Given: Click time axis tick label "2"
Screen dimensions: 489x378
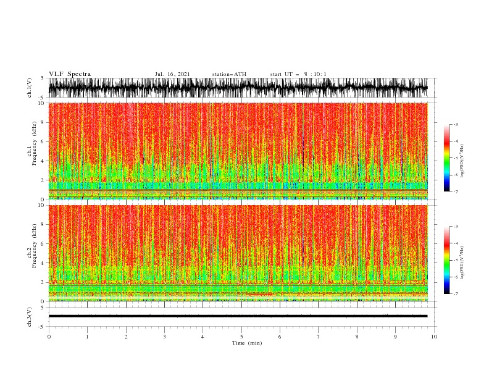Looking at the screenshot, I should (x=126, y=337).
